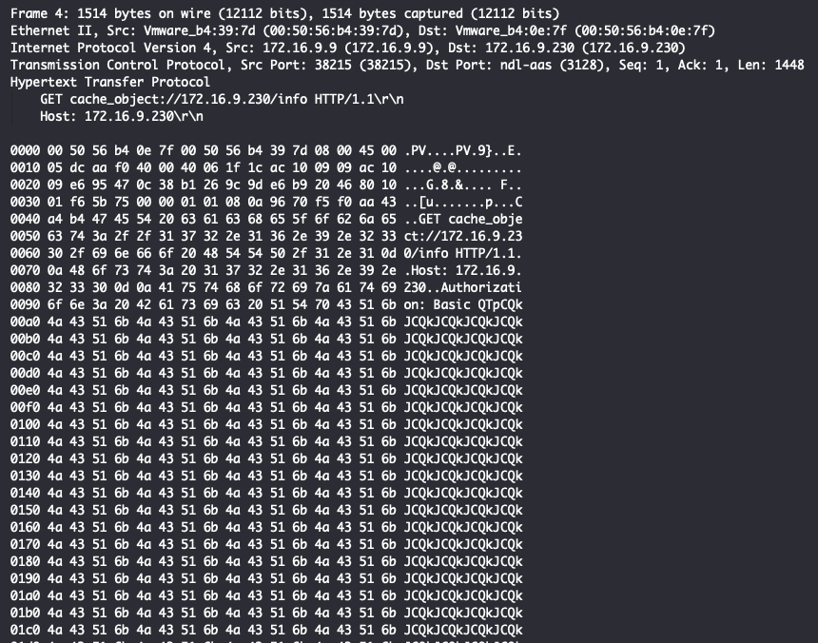Select the 'ct://172.16.9.23' ASCII column text

(463, 236)
